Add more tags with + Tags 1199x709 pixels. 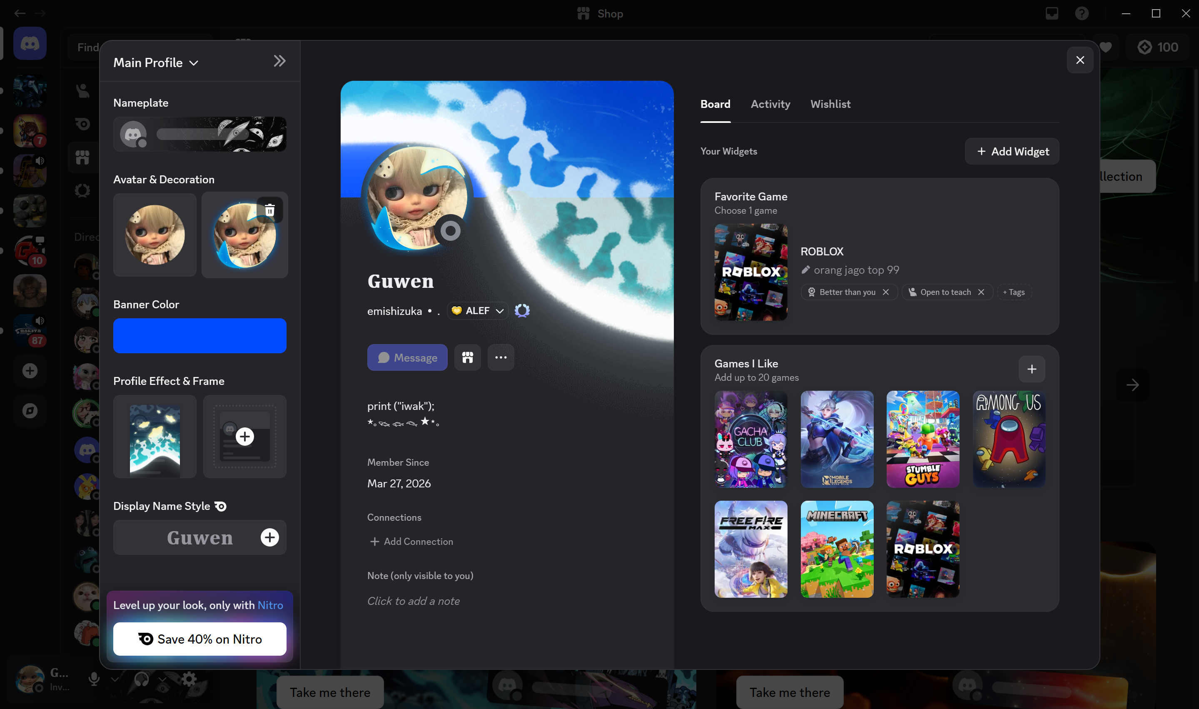coord(1015,292)
